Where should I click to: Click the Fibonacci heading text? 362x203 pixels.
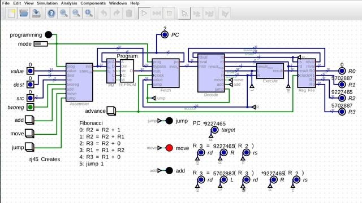click(91, 123)
